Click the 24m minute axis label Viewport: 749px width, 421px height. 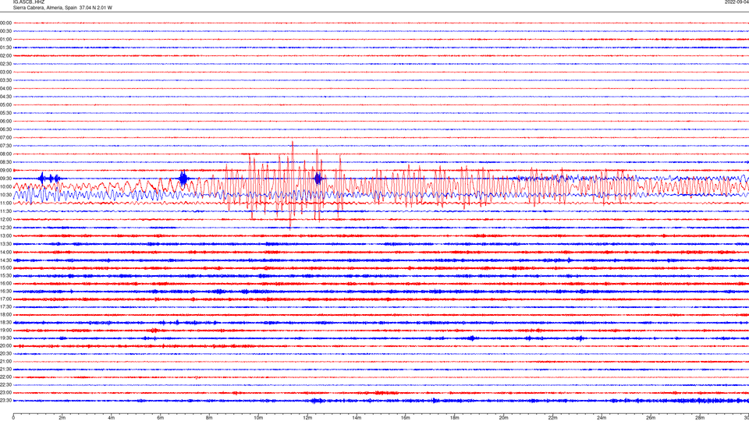point(602,418)
